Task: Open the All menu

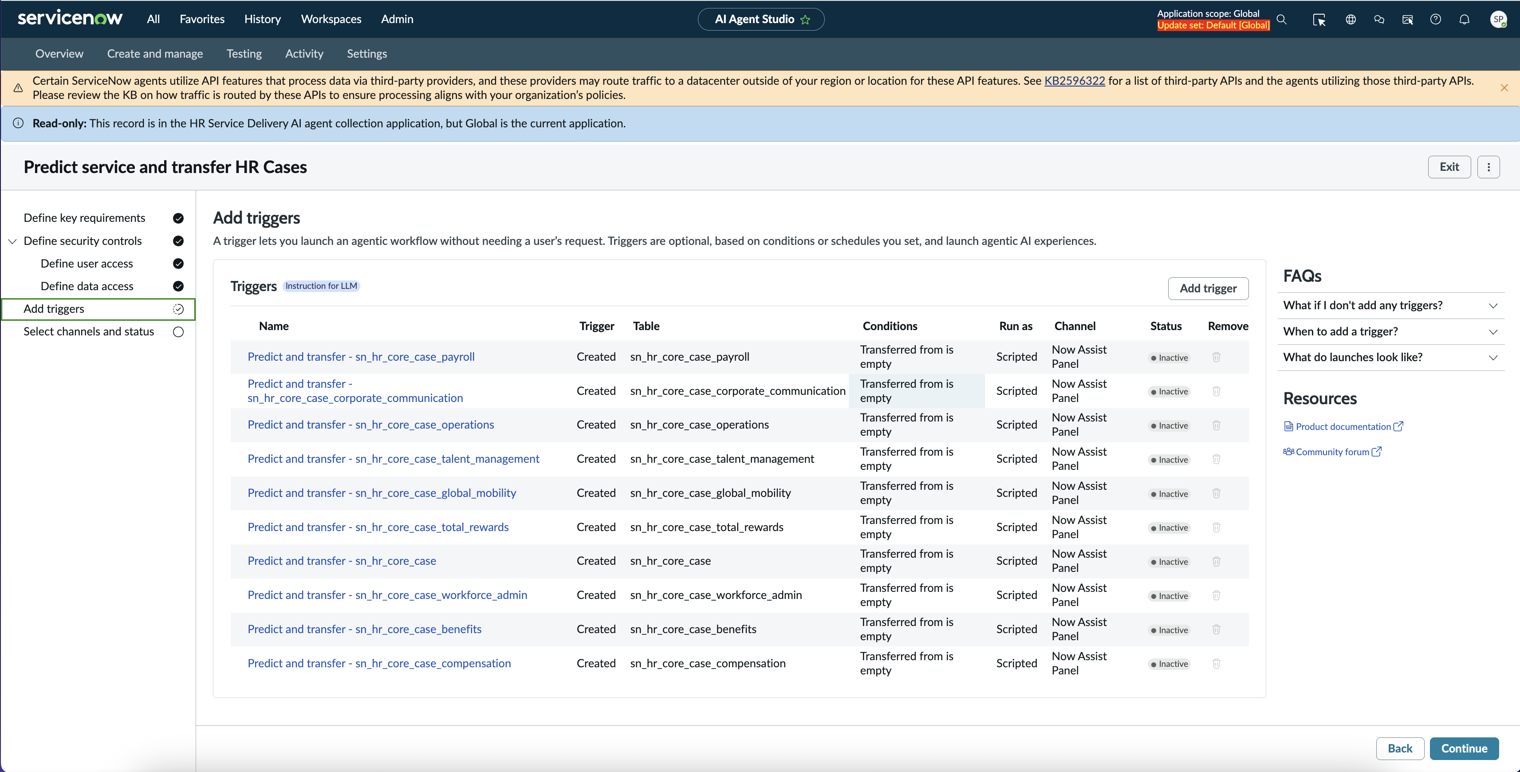Action: 153,19
